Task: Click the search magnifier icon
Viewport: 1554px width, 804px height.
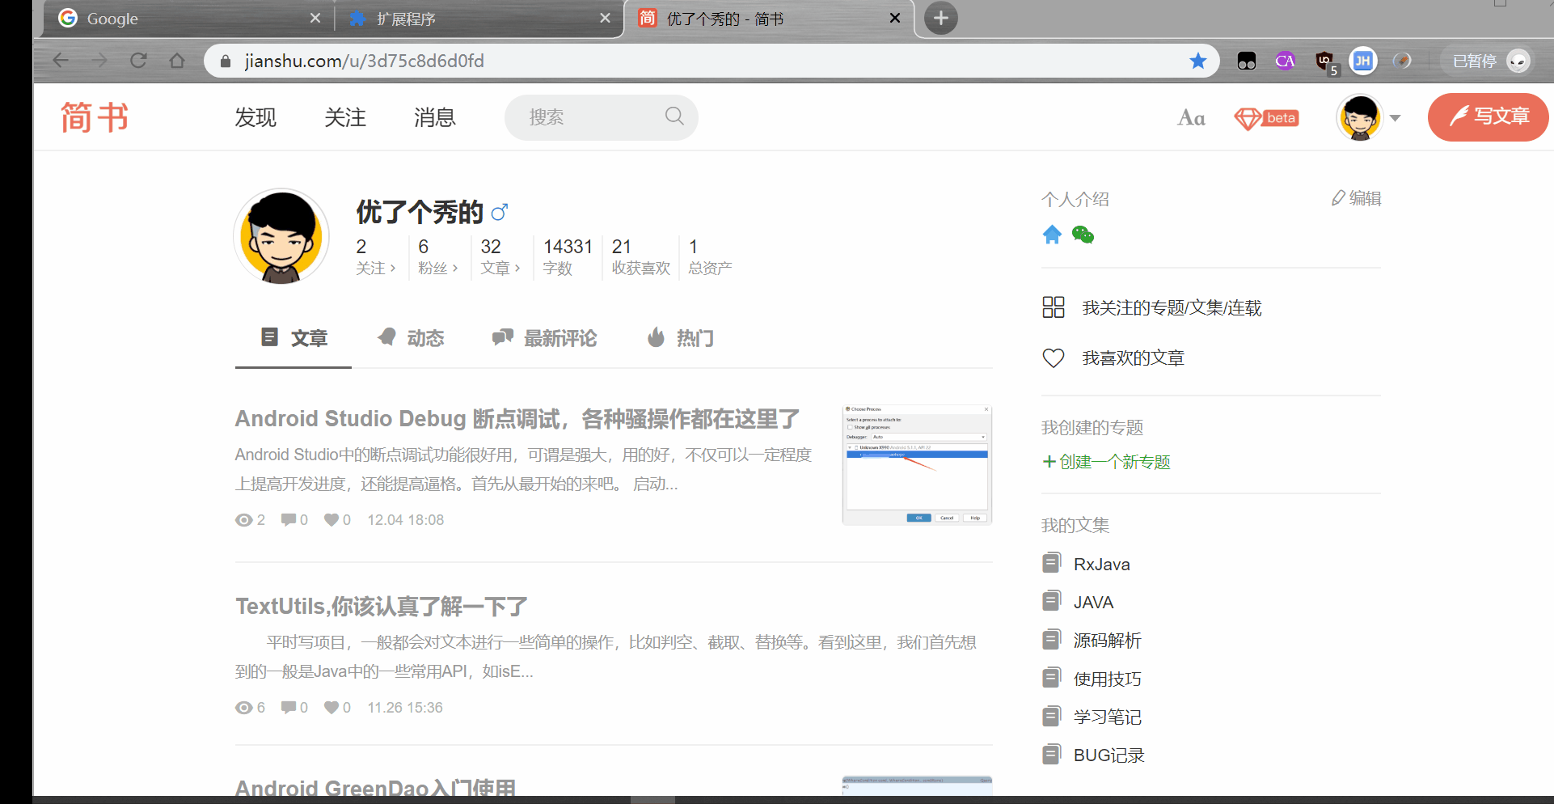Action: tap(674, 116)
